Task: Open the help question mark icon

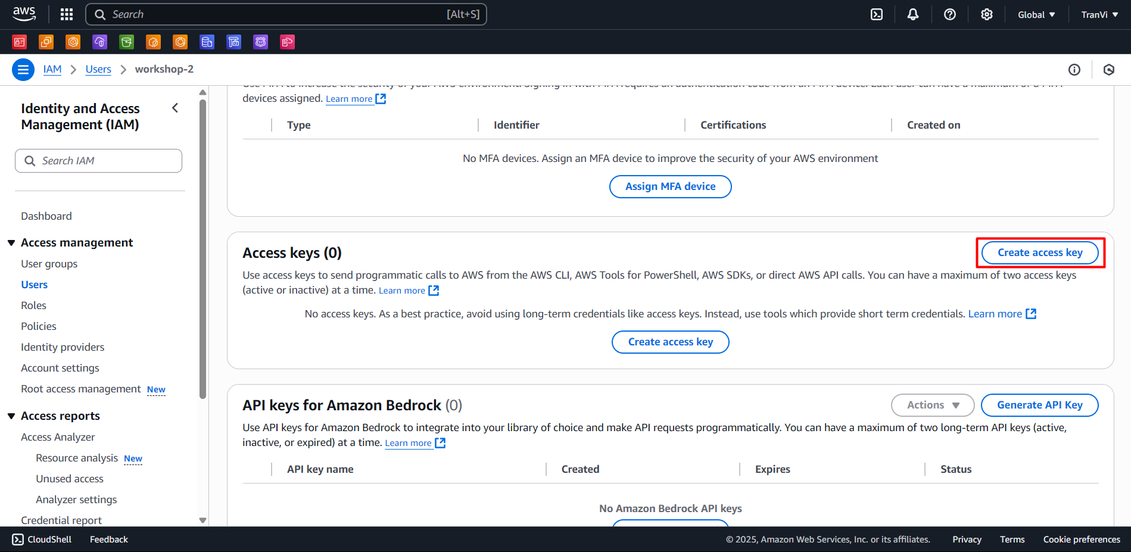Action: 949,14
